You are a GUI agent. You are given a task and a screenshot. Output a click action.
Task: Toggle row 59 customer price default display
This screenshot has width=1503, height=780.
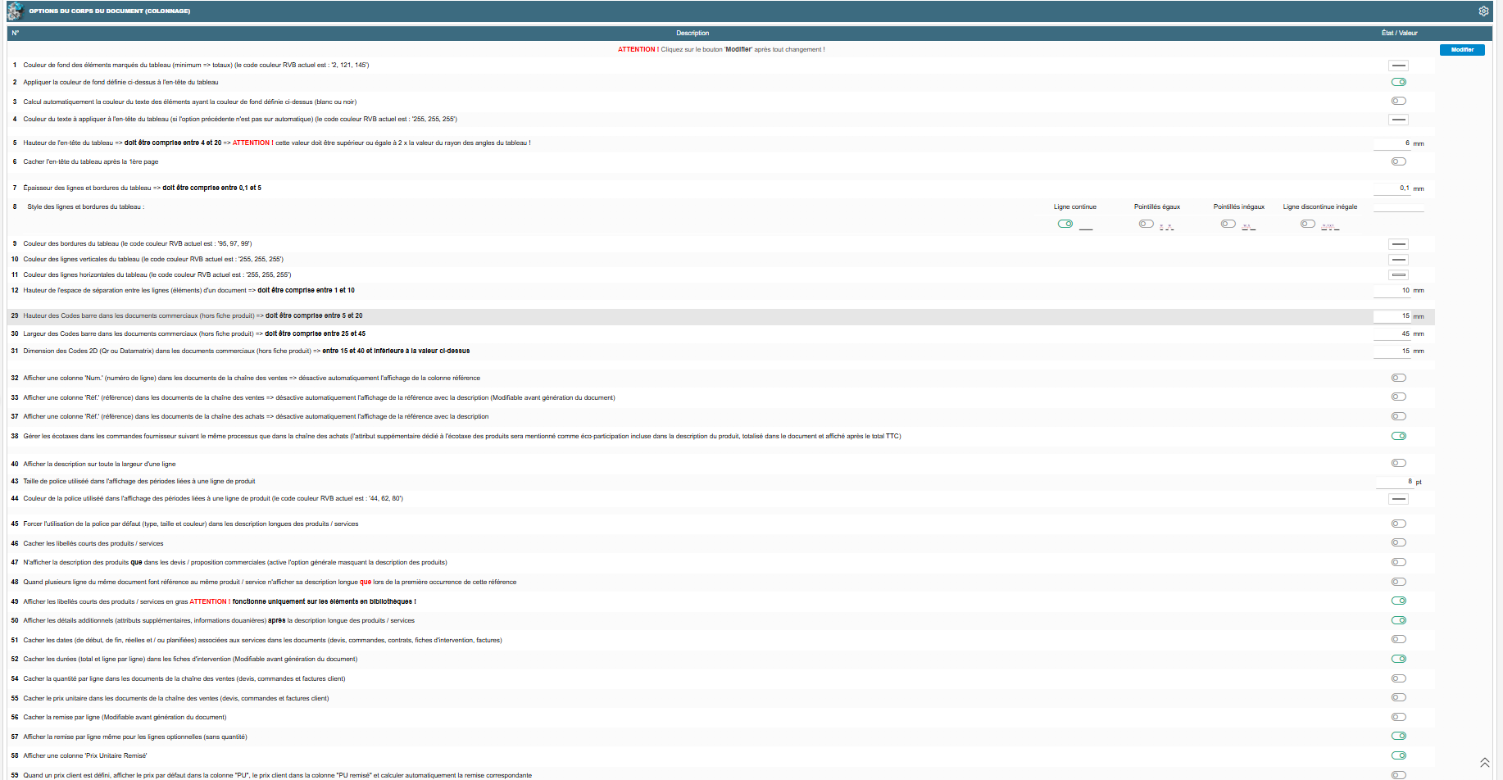point(1399,775)
